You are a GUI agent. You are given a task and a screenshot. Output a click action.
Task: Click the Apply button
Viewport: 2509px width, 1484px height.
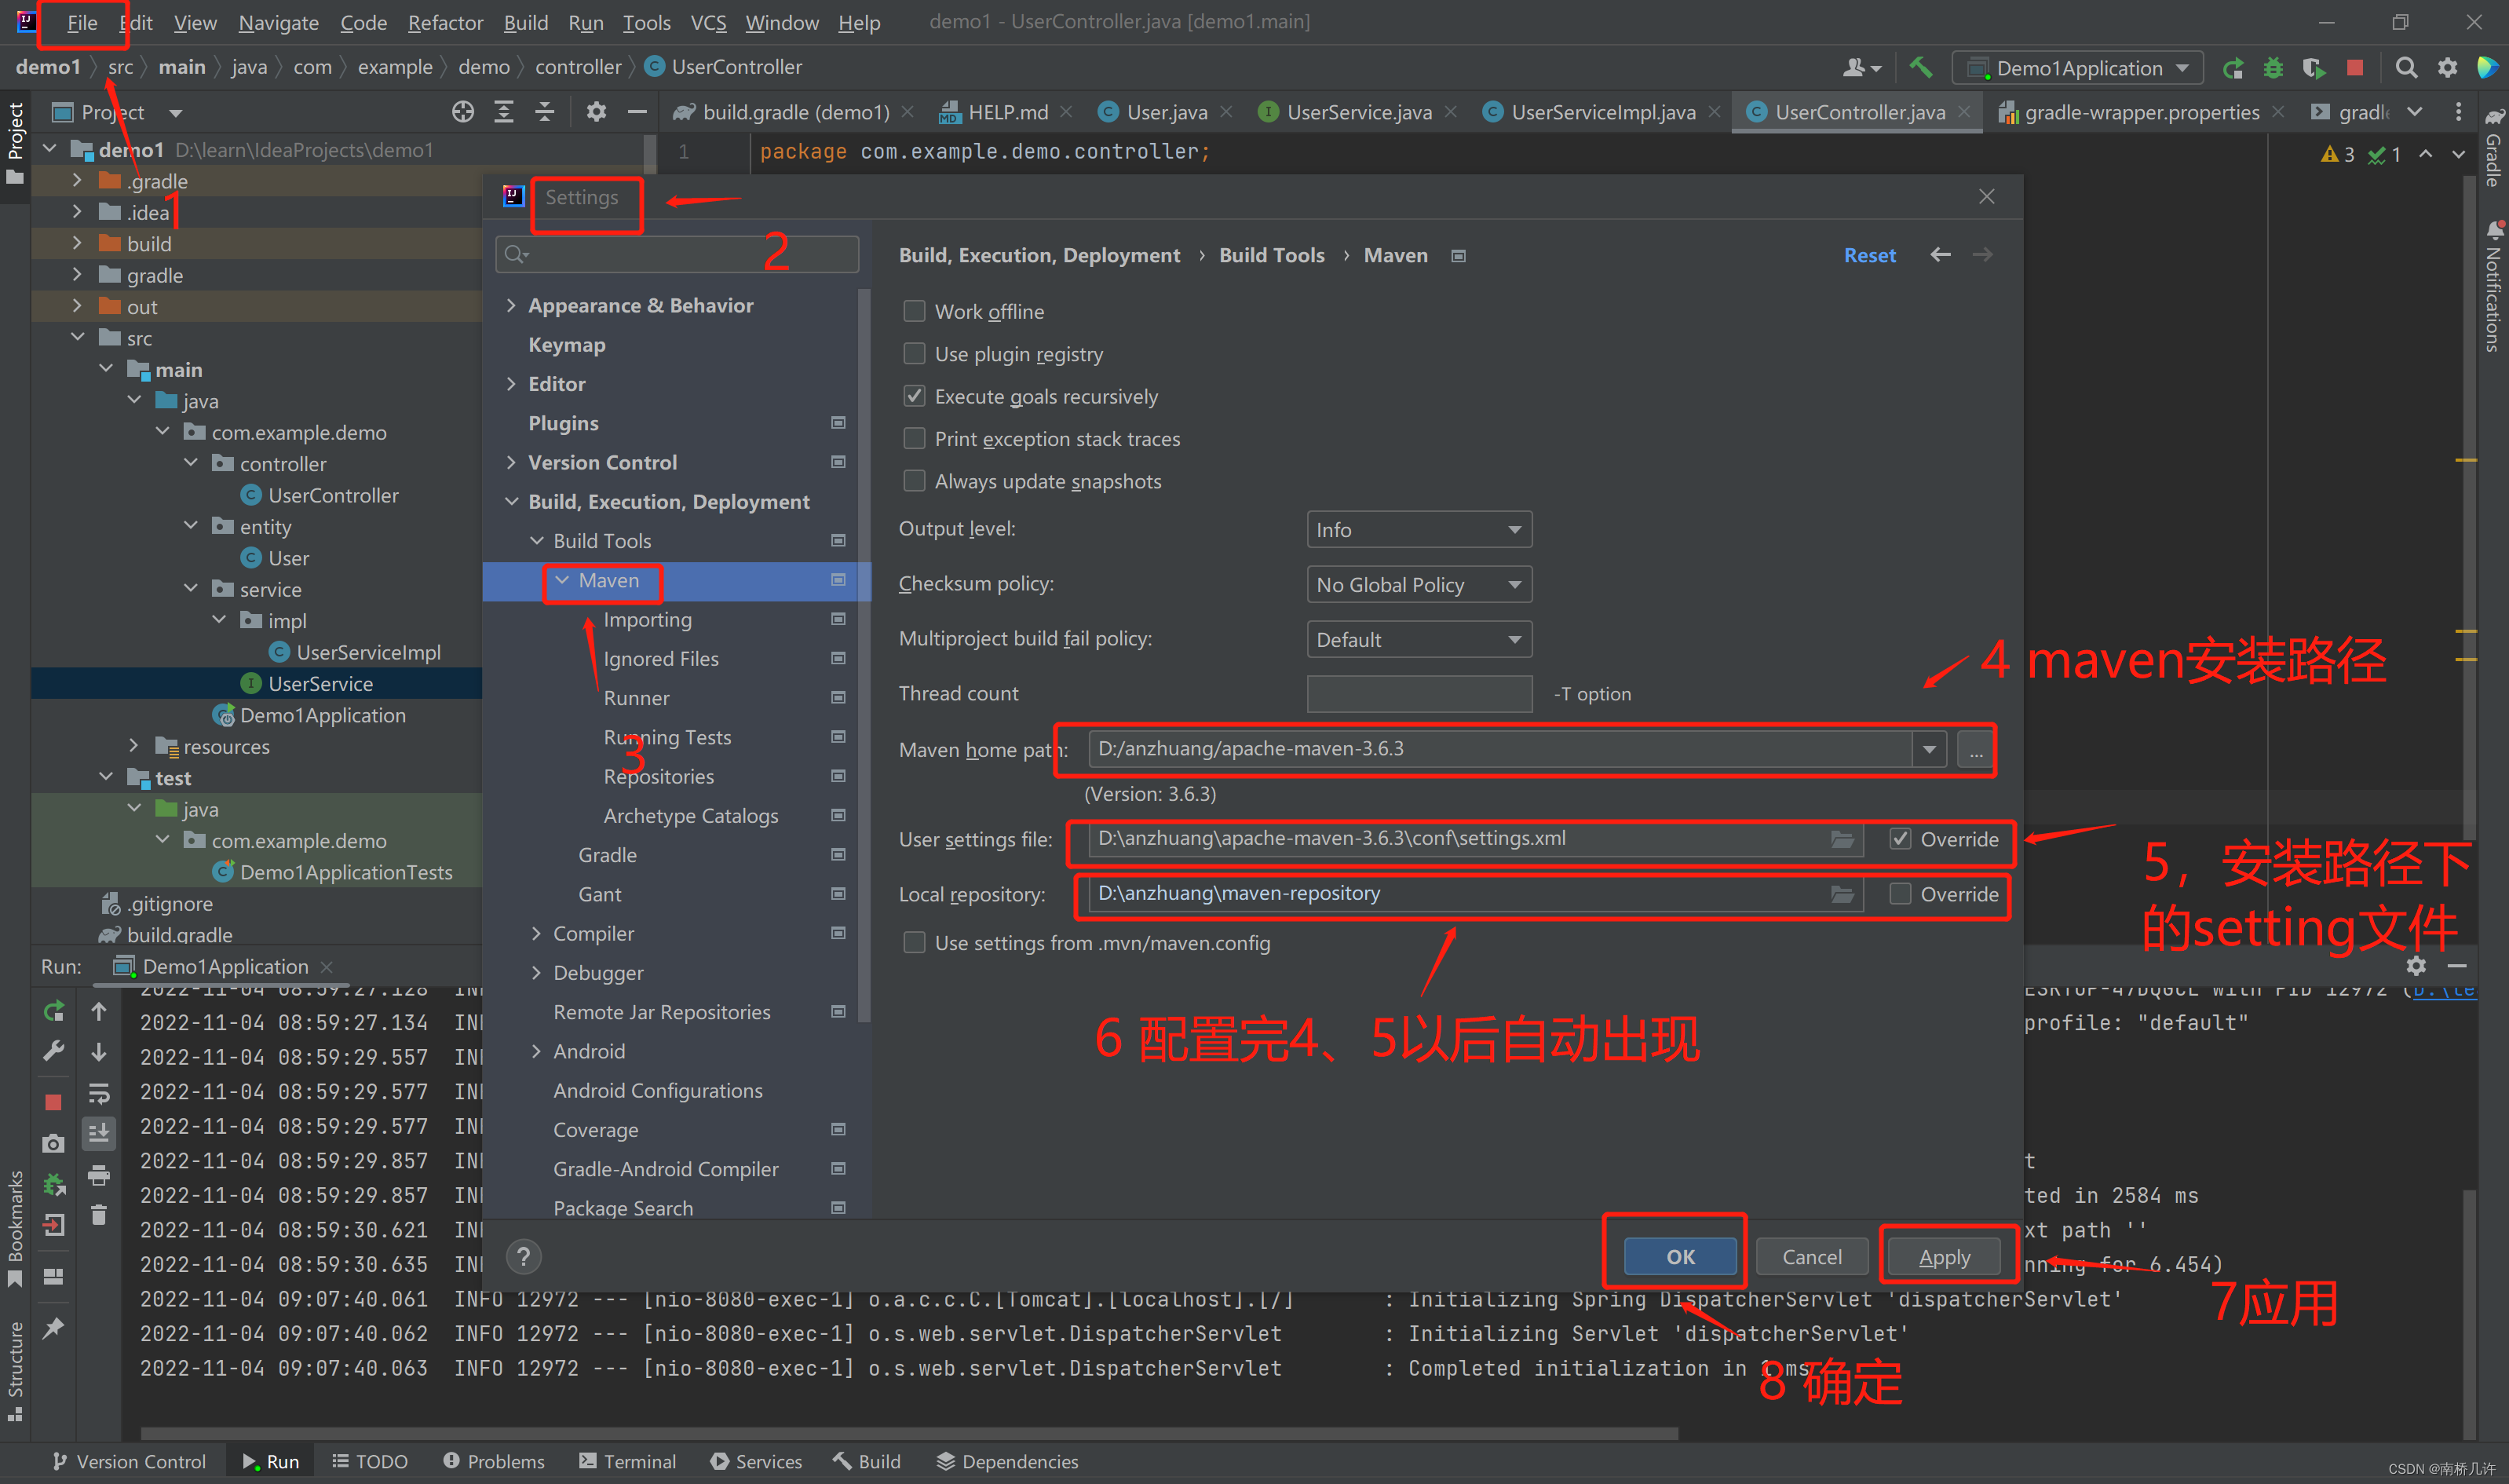[1943, 1256]
